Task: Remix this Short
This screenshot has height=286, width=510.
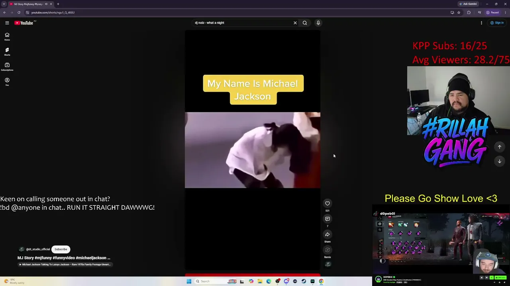Action: pos(328,250)
